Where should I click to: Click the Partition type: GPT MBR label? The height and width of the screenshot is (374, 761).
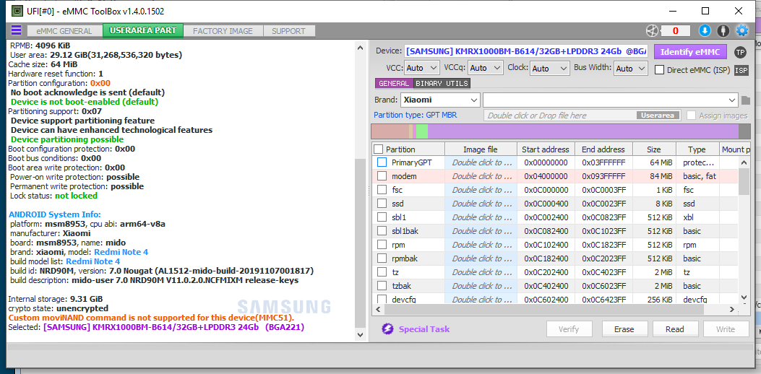tap(415, 116)
